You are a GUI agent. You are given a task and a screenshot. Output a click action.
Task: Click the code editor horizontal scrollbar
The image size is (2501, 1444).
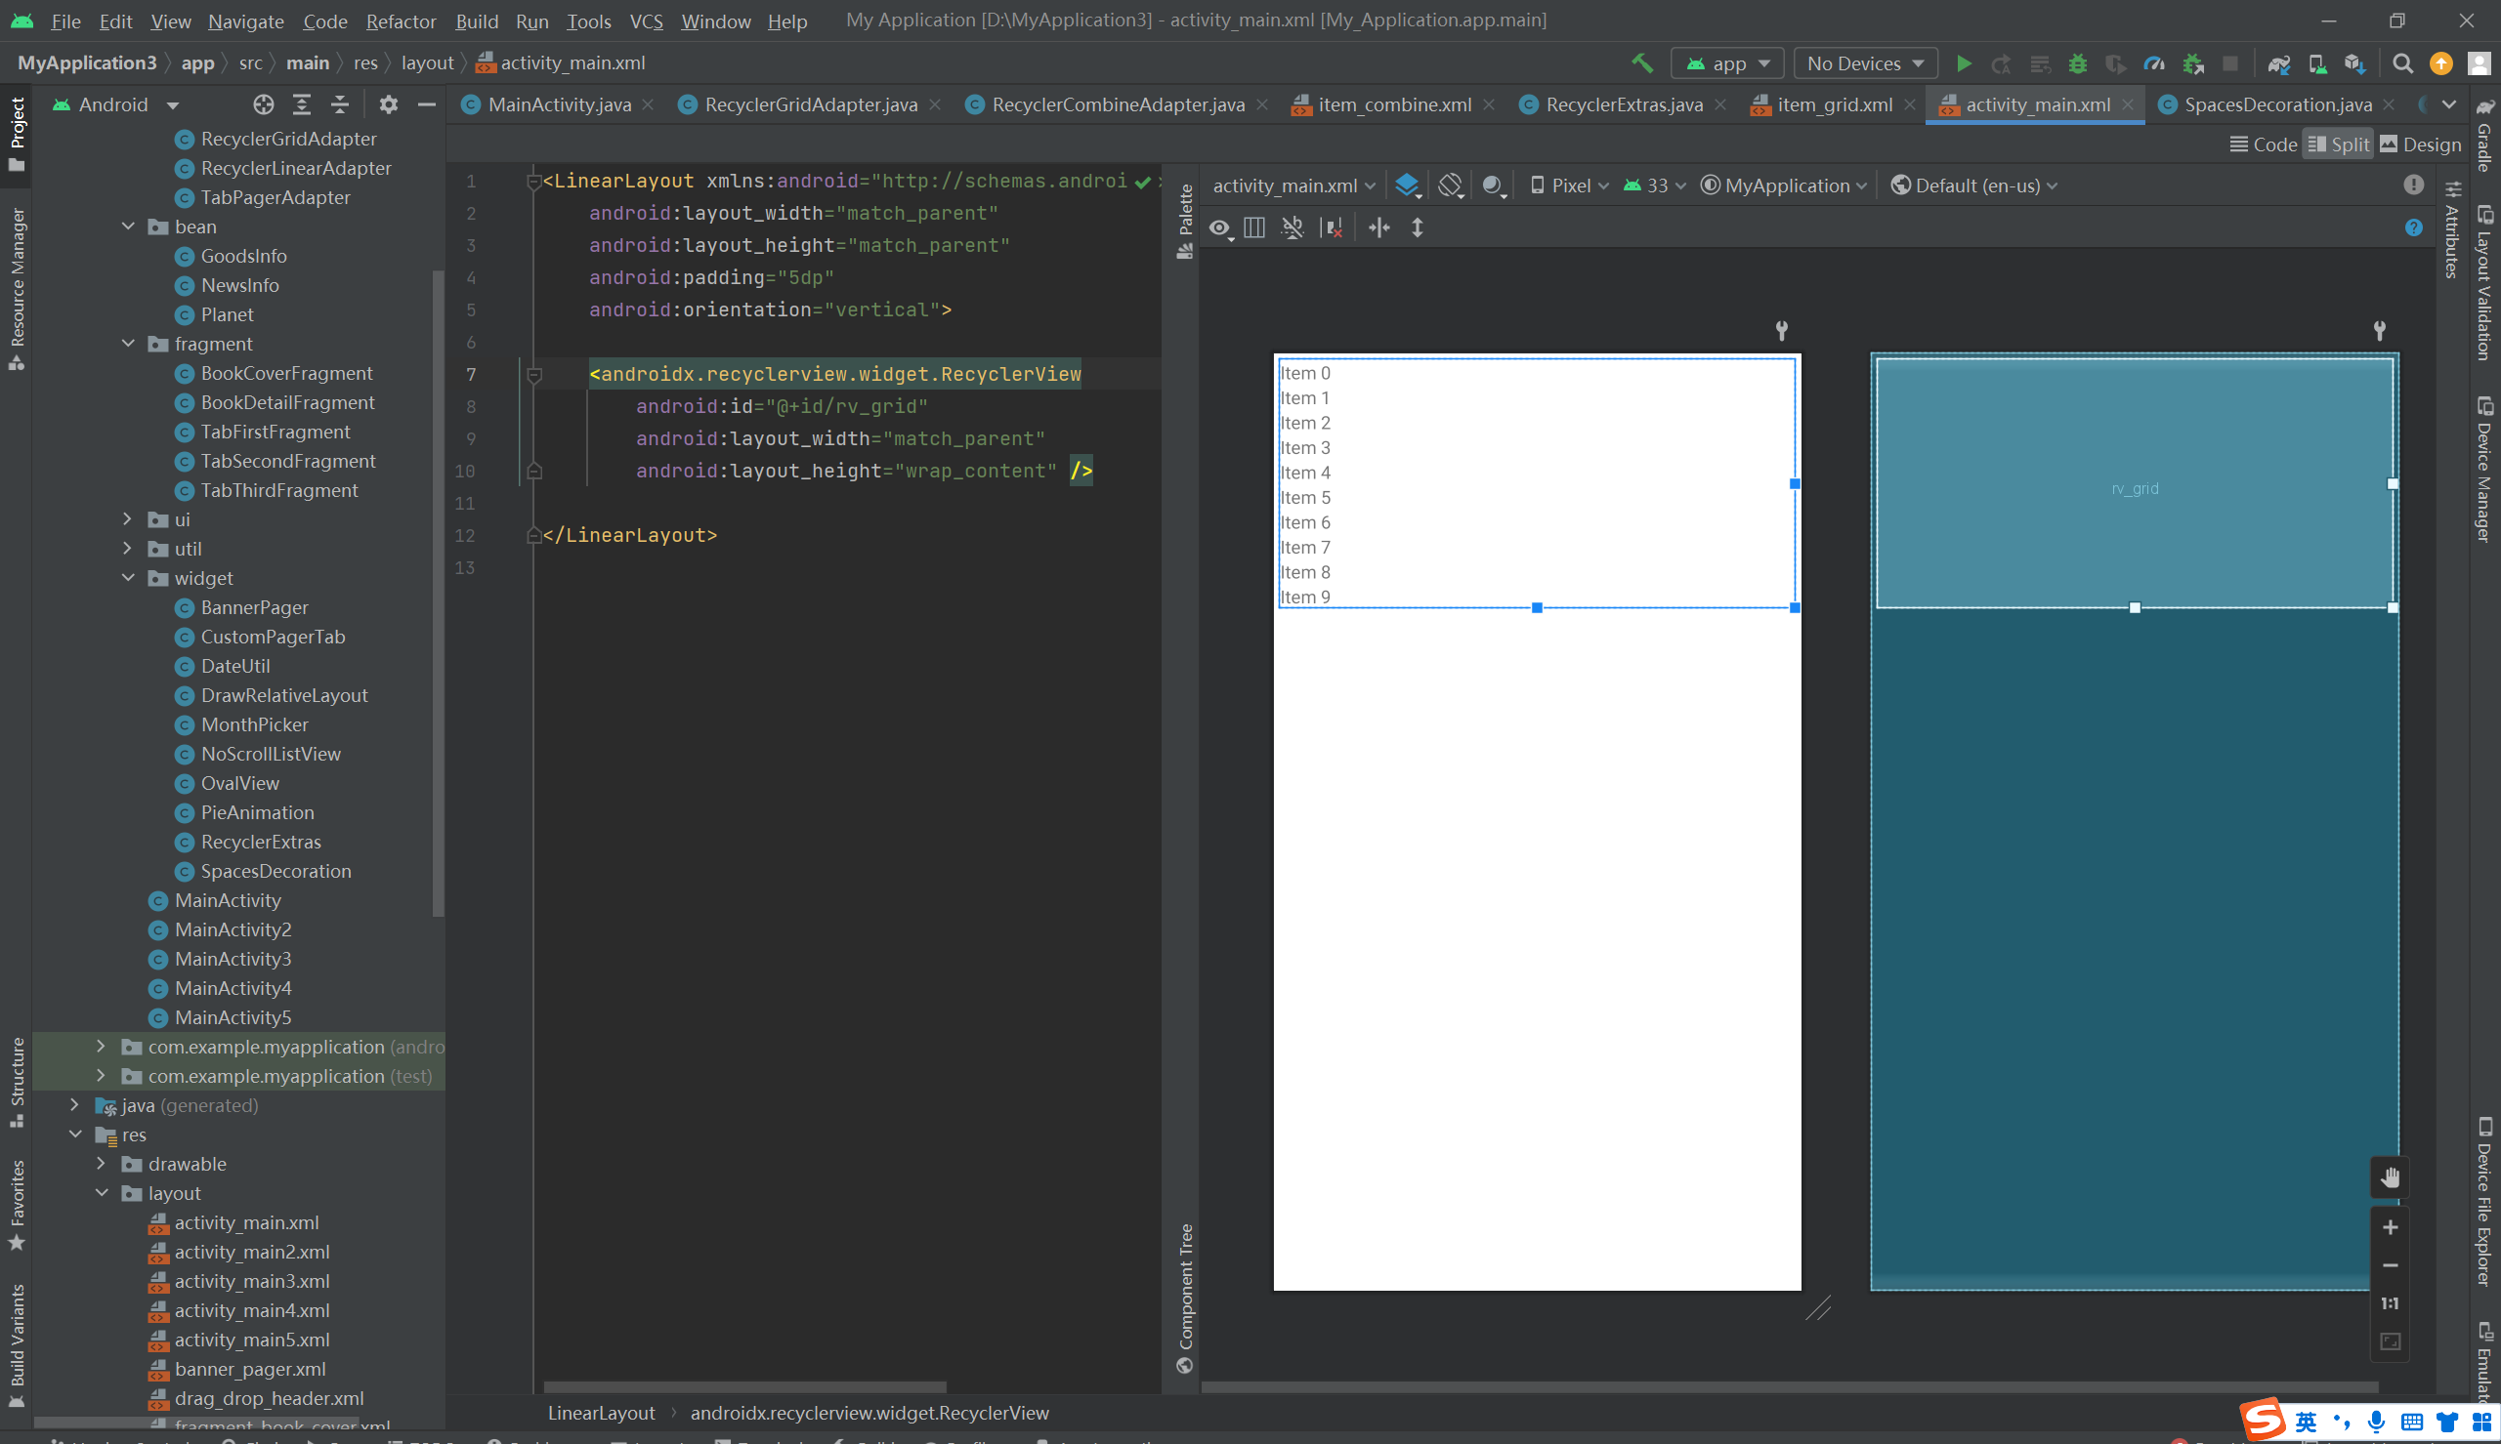click(744, 1386)
